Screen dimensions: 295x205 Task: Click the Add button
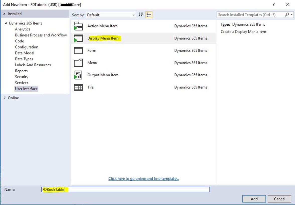click(254, 199)
